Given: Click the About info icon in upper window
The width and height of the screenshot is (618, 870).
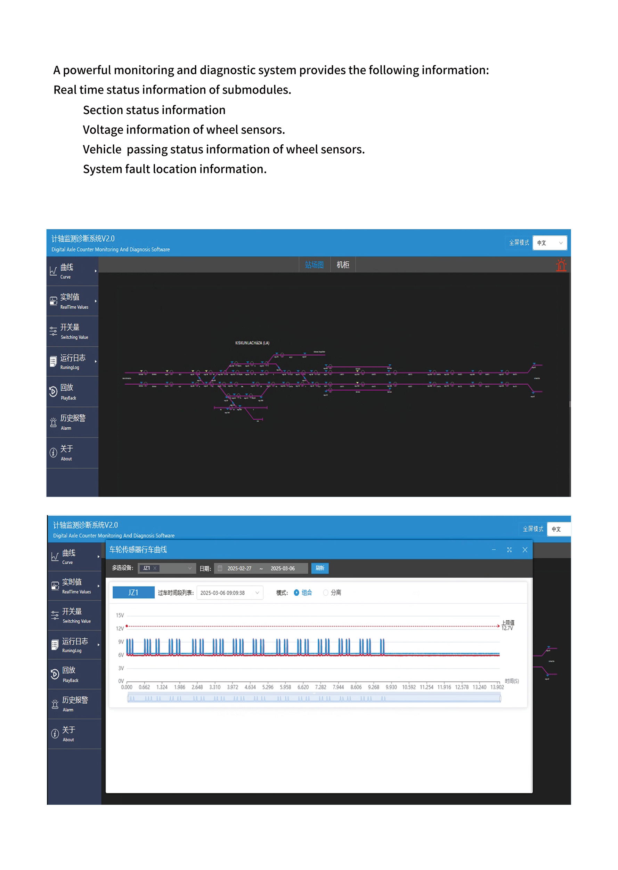Looking at the screenshot, I should coord(53,452).
